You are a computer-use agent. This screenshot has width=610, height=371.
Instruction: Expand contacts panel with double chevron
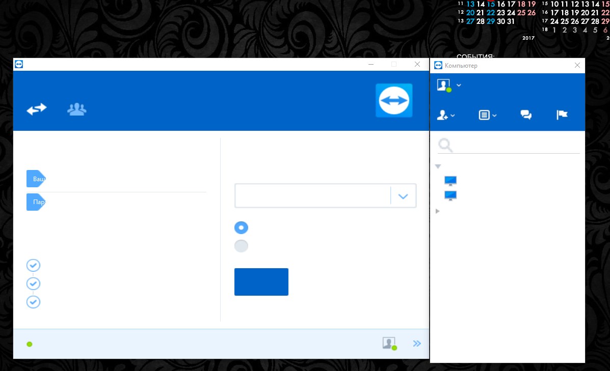tap(417, 344)
